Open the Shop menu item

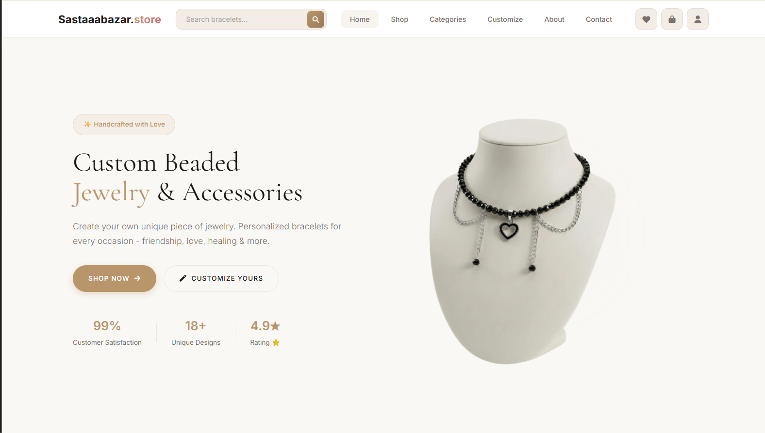pos(399,19)
